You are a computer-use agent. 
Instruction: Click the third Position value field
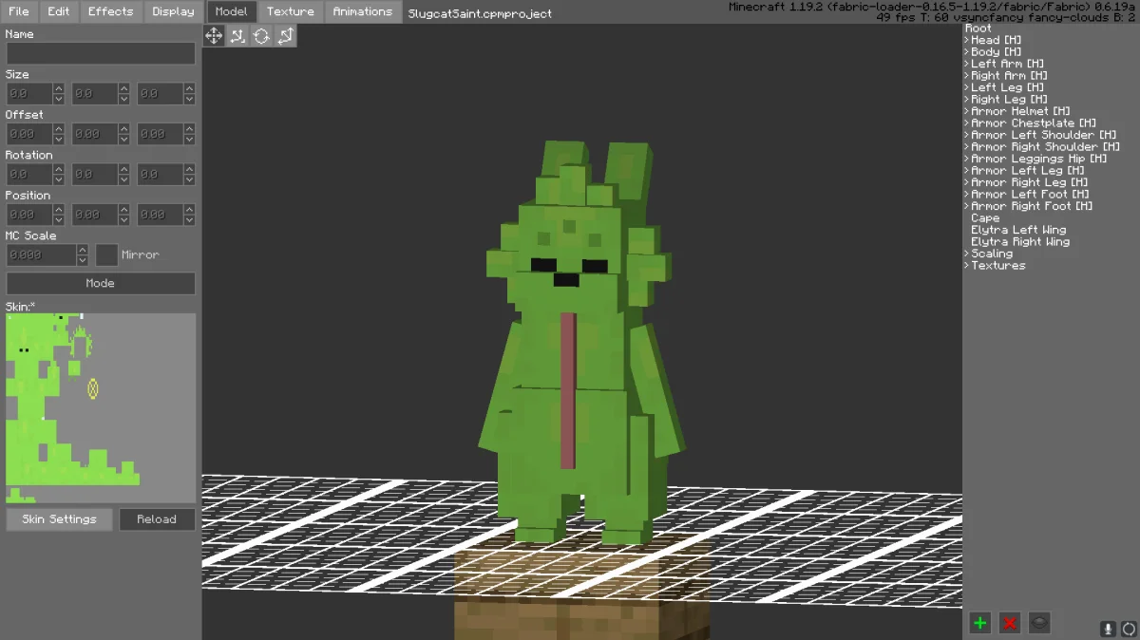pyautogui.click(x=161, y=216)
